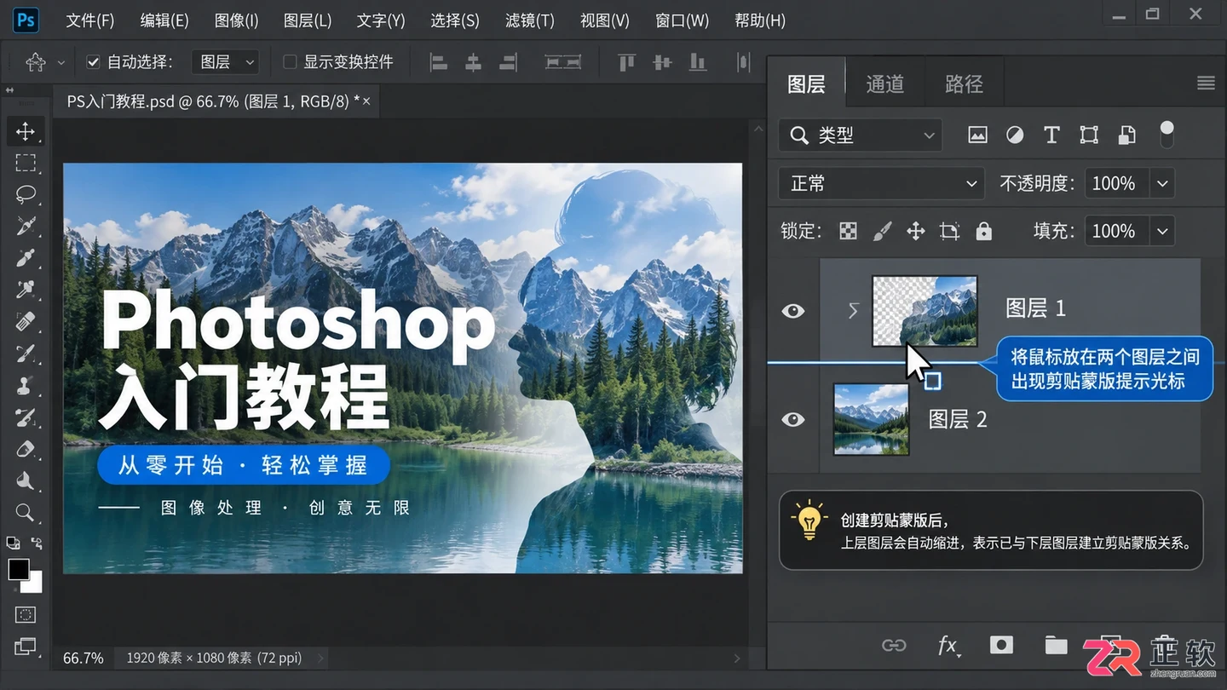Filter layers by smart objects

point(1126,135)
